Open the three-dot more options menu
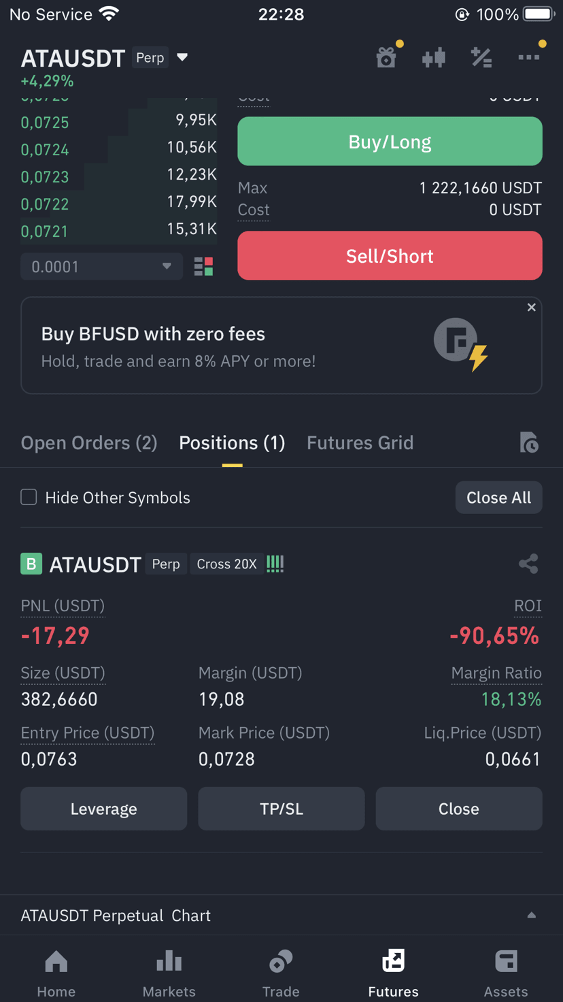Screen dimensions: 563x1002 [x=529, y=58]
